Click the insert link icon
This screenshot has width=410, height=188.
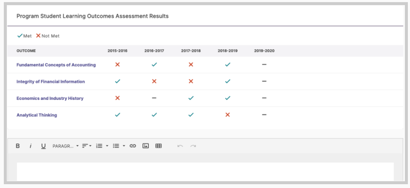coord(133,146)
